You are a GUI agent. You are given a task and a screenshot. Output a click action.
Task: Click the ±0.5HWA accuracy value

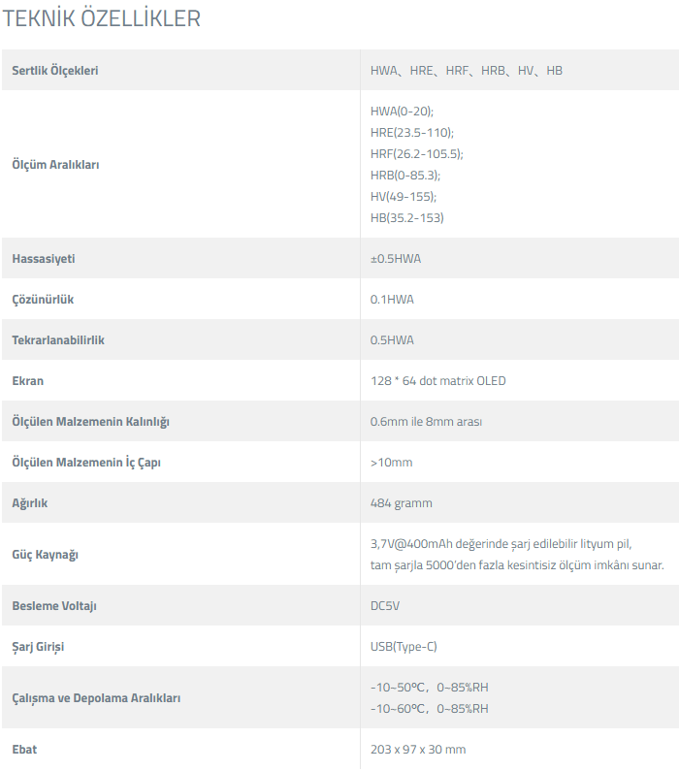pyautogui.click(x=396, y=259)
